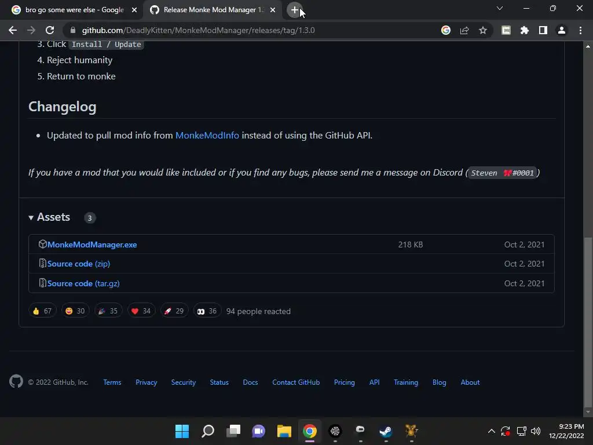Click the '94 people reacted' text
This screenshot has width=593, height=445.
258,311
